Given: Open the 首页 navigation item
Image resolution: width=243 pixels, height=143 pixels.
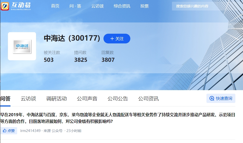Looking at the screenshot, I should (x=55, y=6).
